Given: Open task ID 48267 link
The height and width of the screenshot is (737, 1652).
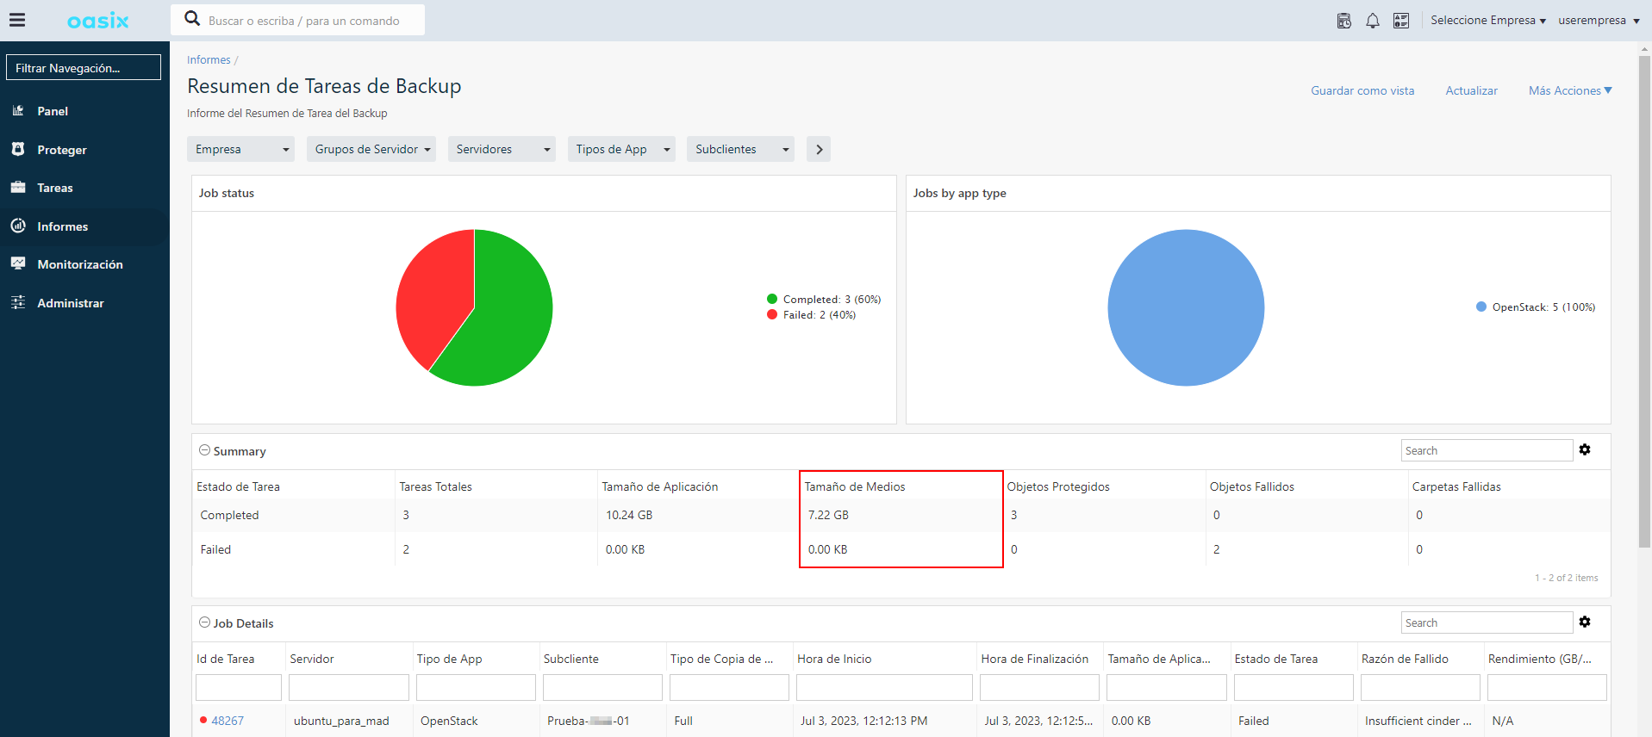Looking at the screenshot, I should pos(228,721).
